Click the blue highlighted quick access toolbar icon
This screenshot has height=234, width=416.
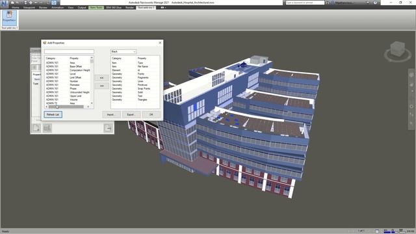coord(54,3)
